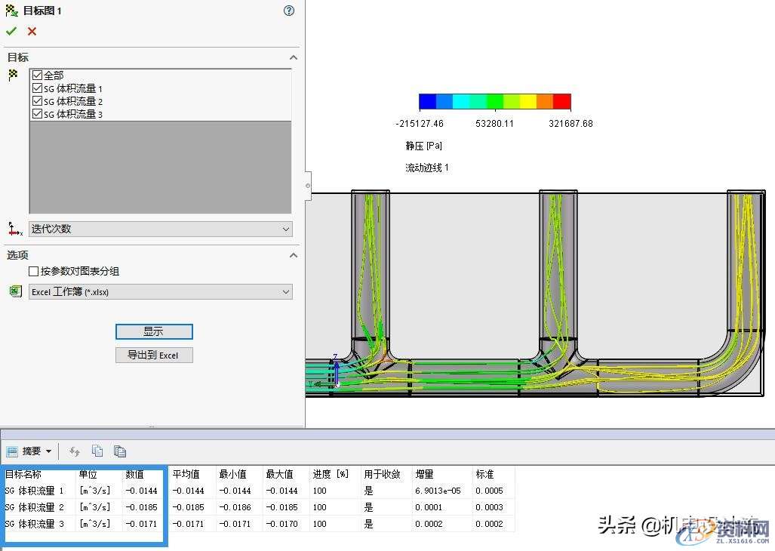Click the green checkmark to confirm the goal plot
The height and width of the screenshot is (551, 775).
point(12,32)
